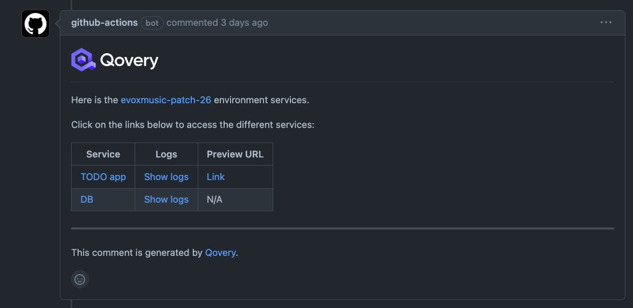
Task: Open the comment options three-dot menu
Action: (606, 23)
